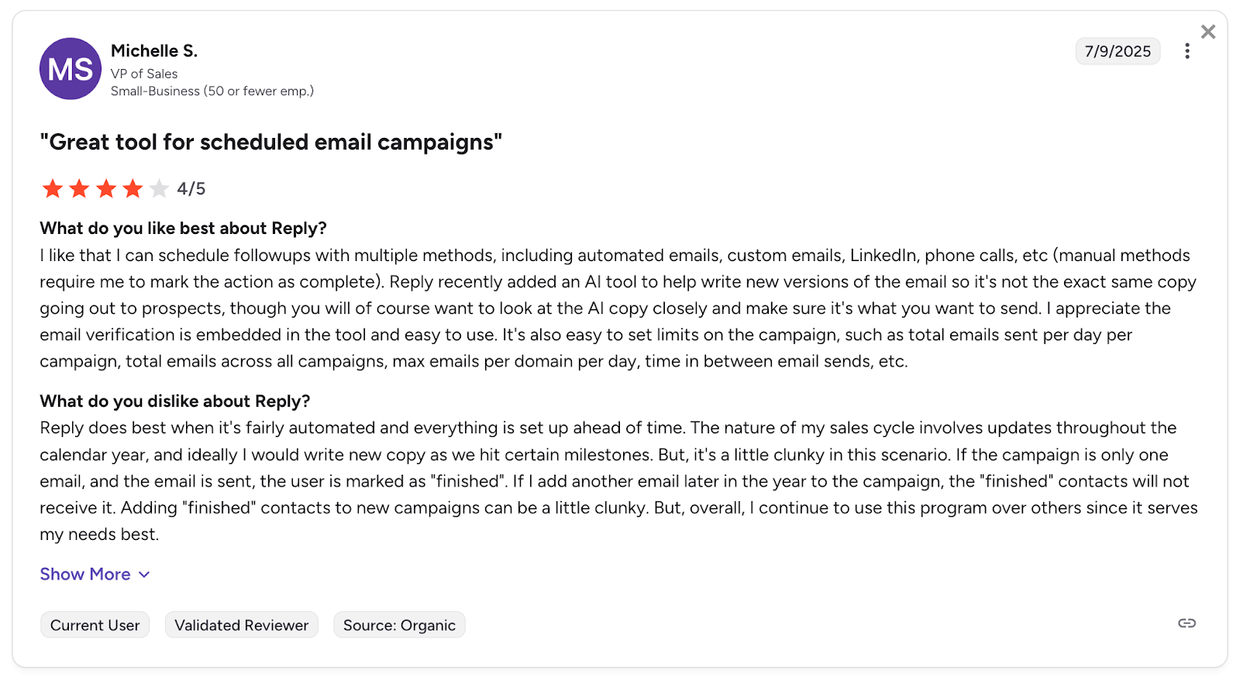
Task: Click the review title about email campaigns
Action: 271,143
